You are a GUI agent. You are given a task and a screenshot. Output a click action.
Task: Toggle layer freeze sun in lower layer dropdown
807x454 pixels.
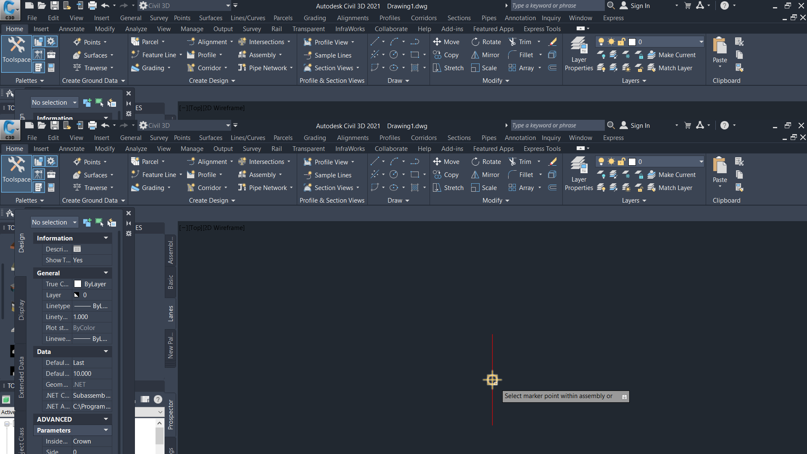click(612, 161)
